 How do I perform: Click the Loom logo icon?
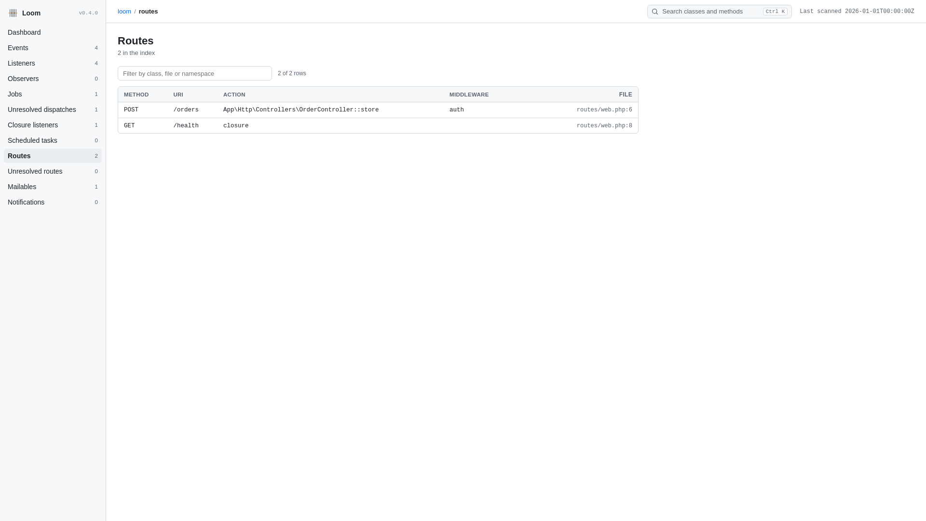[13, 13]
